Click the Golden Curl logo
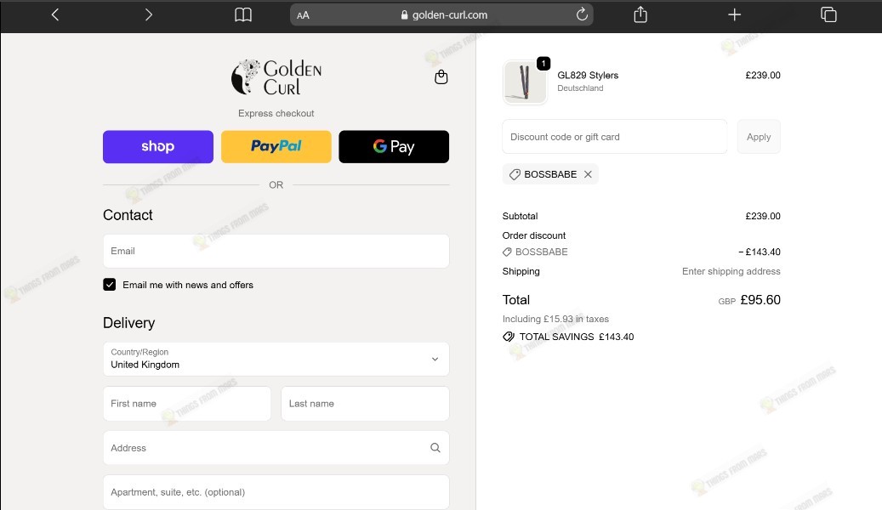Image resolution: width=882 pixels, height=510 pixels. (276, 77)
